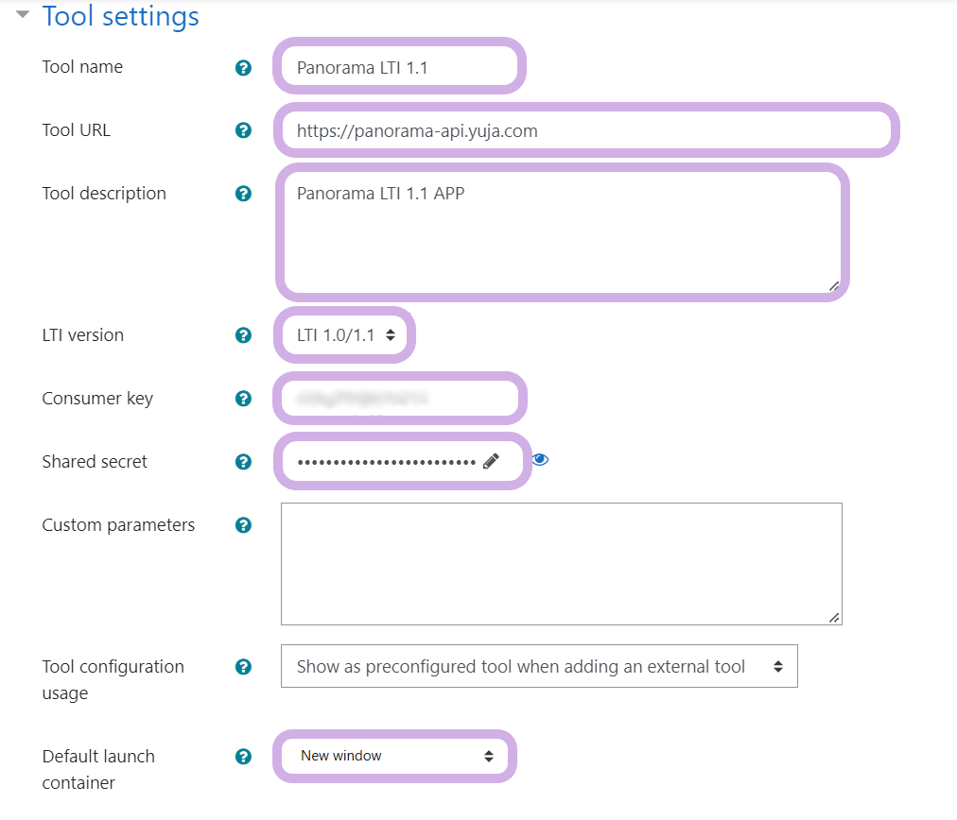Open help for Tool description
957x820 pixels.
click(x=243, y=194)
